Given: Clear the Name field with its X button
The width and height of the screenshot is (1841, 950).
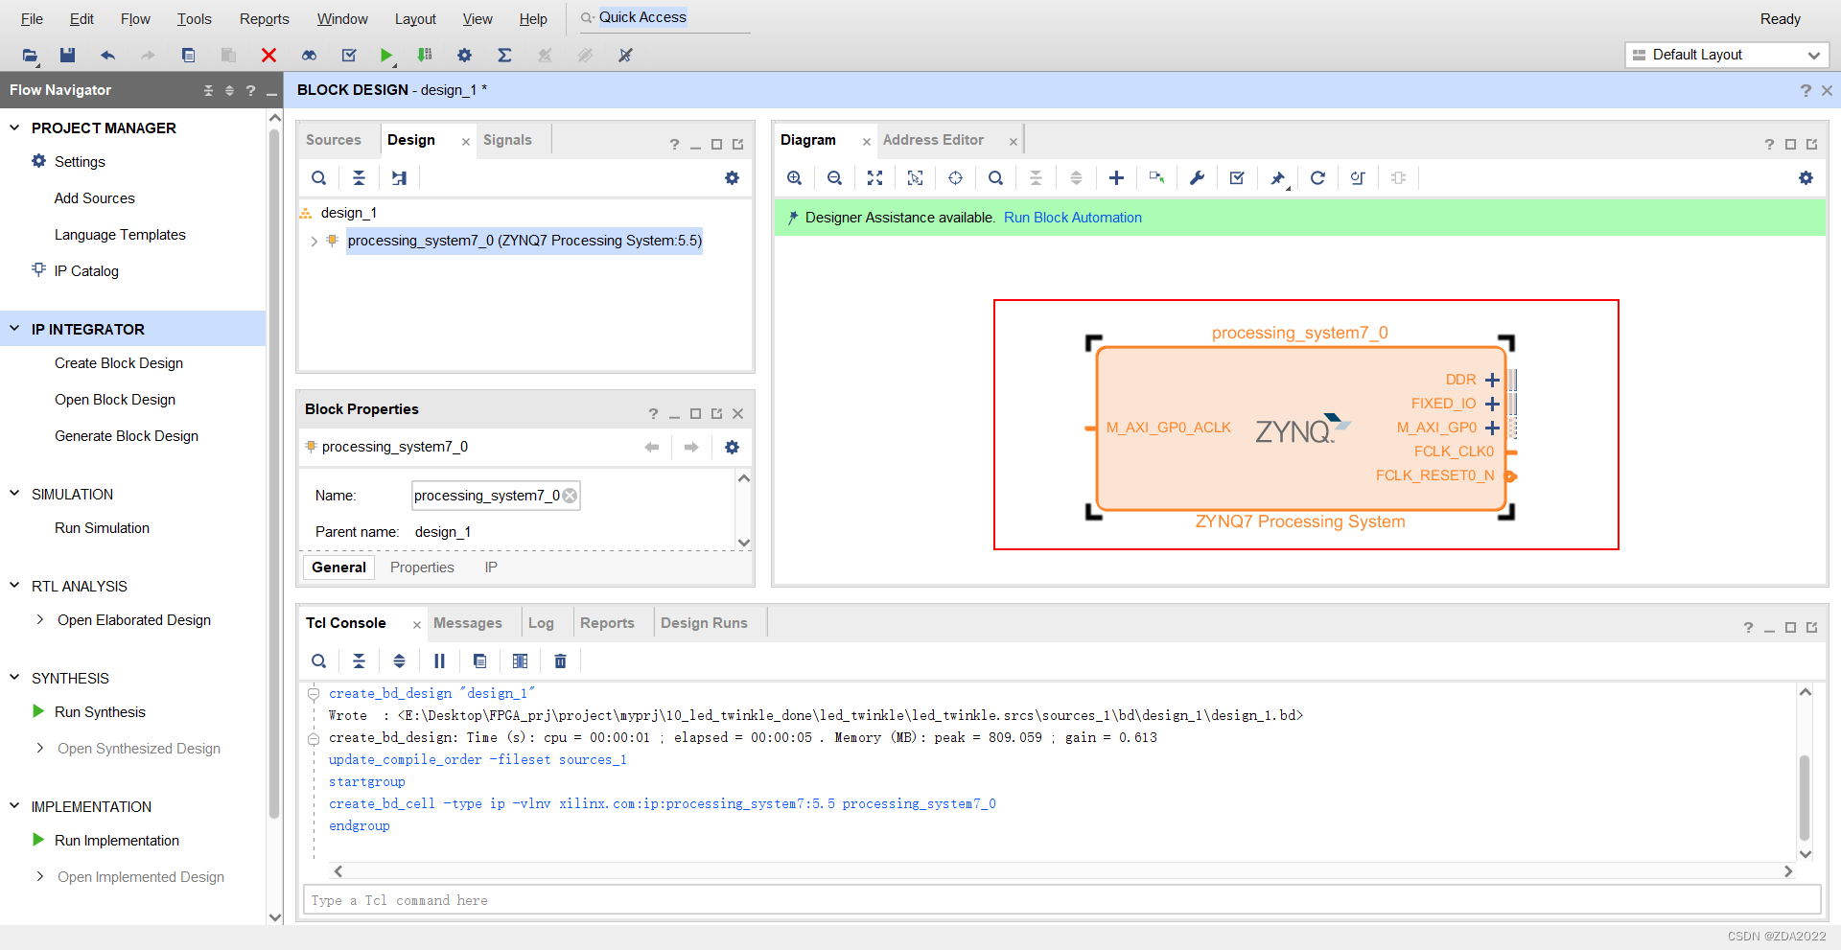Looking at the screenshot, I should pos(571,496).
